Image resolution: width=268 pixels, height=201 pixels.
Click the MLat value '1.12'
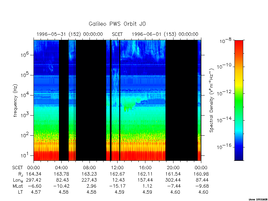[x=147, y=186]
